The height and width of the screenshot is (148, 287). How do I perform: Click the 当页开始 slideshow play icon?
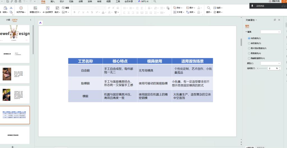21,8
